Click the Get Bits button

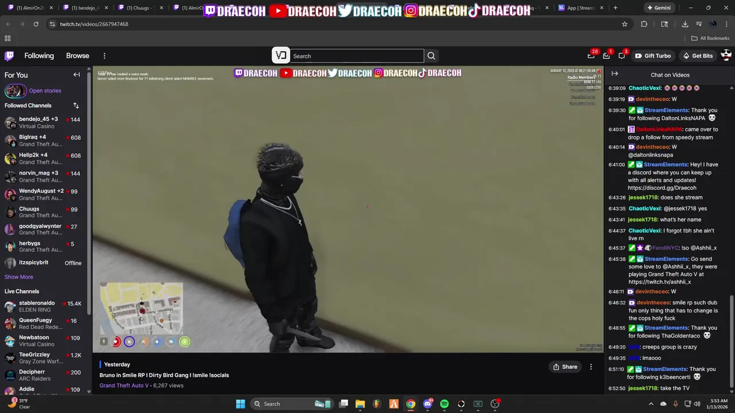click(x=698, y=56)
